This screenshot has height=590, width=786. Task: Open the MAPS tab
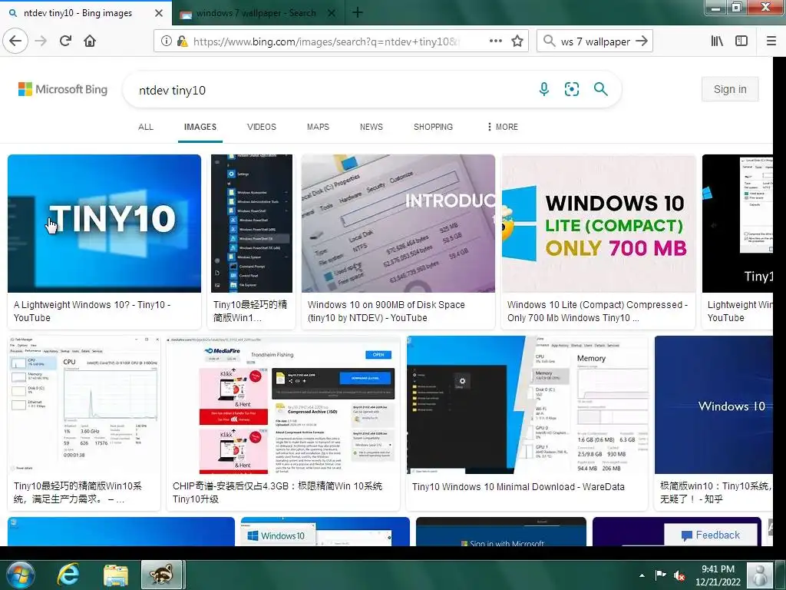click(318, 127)
